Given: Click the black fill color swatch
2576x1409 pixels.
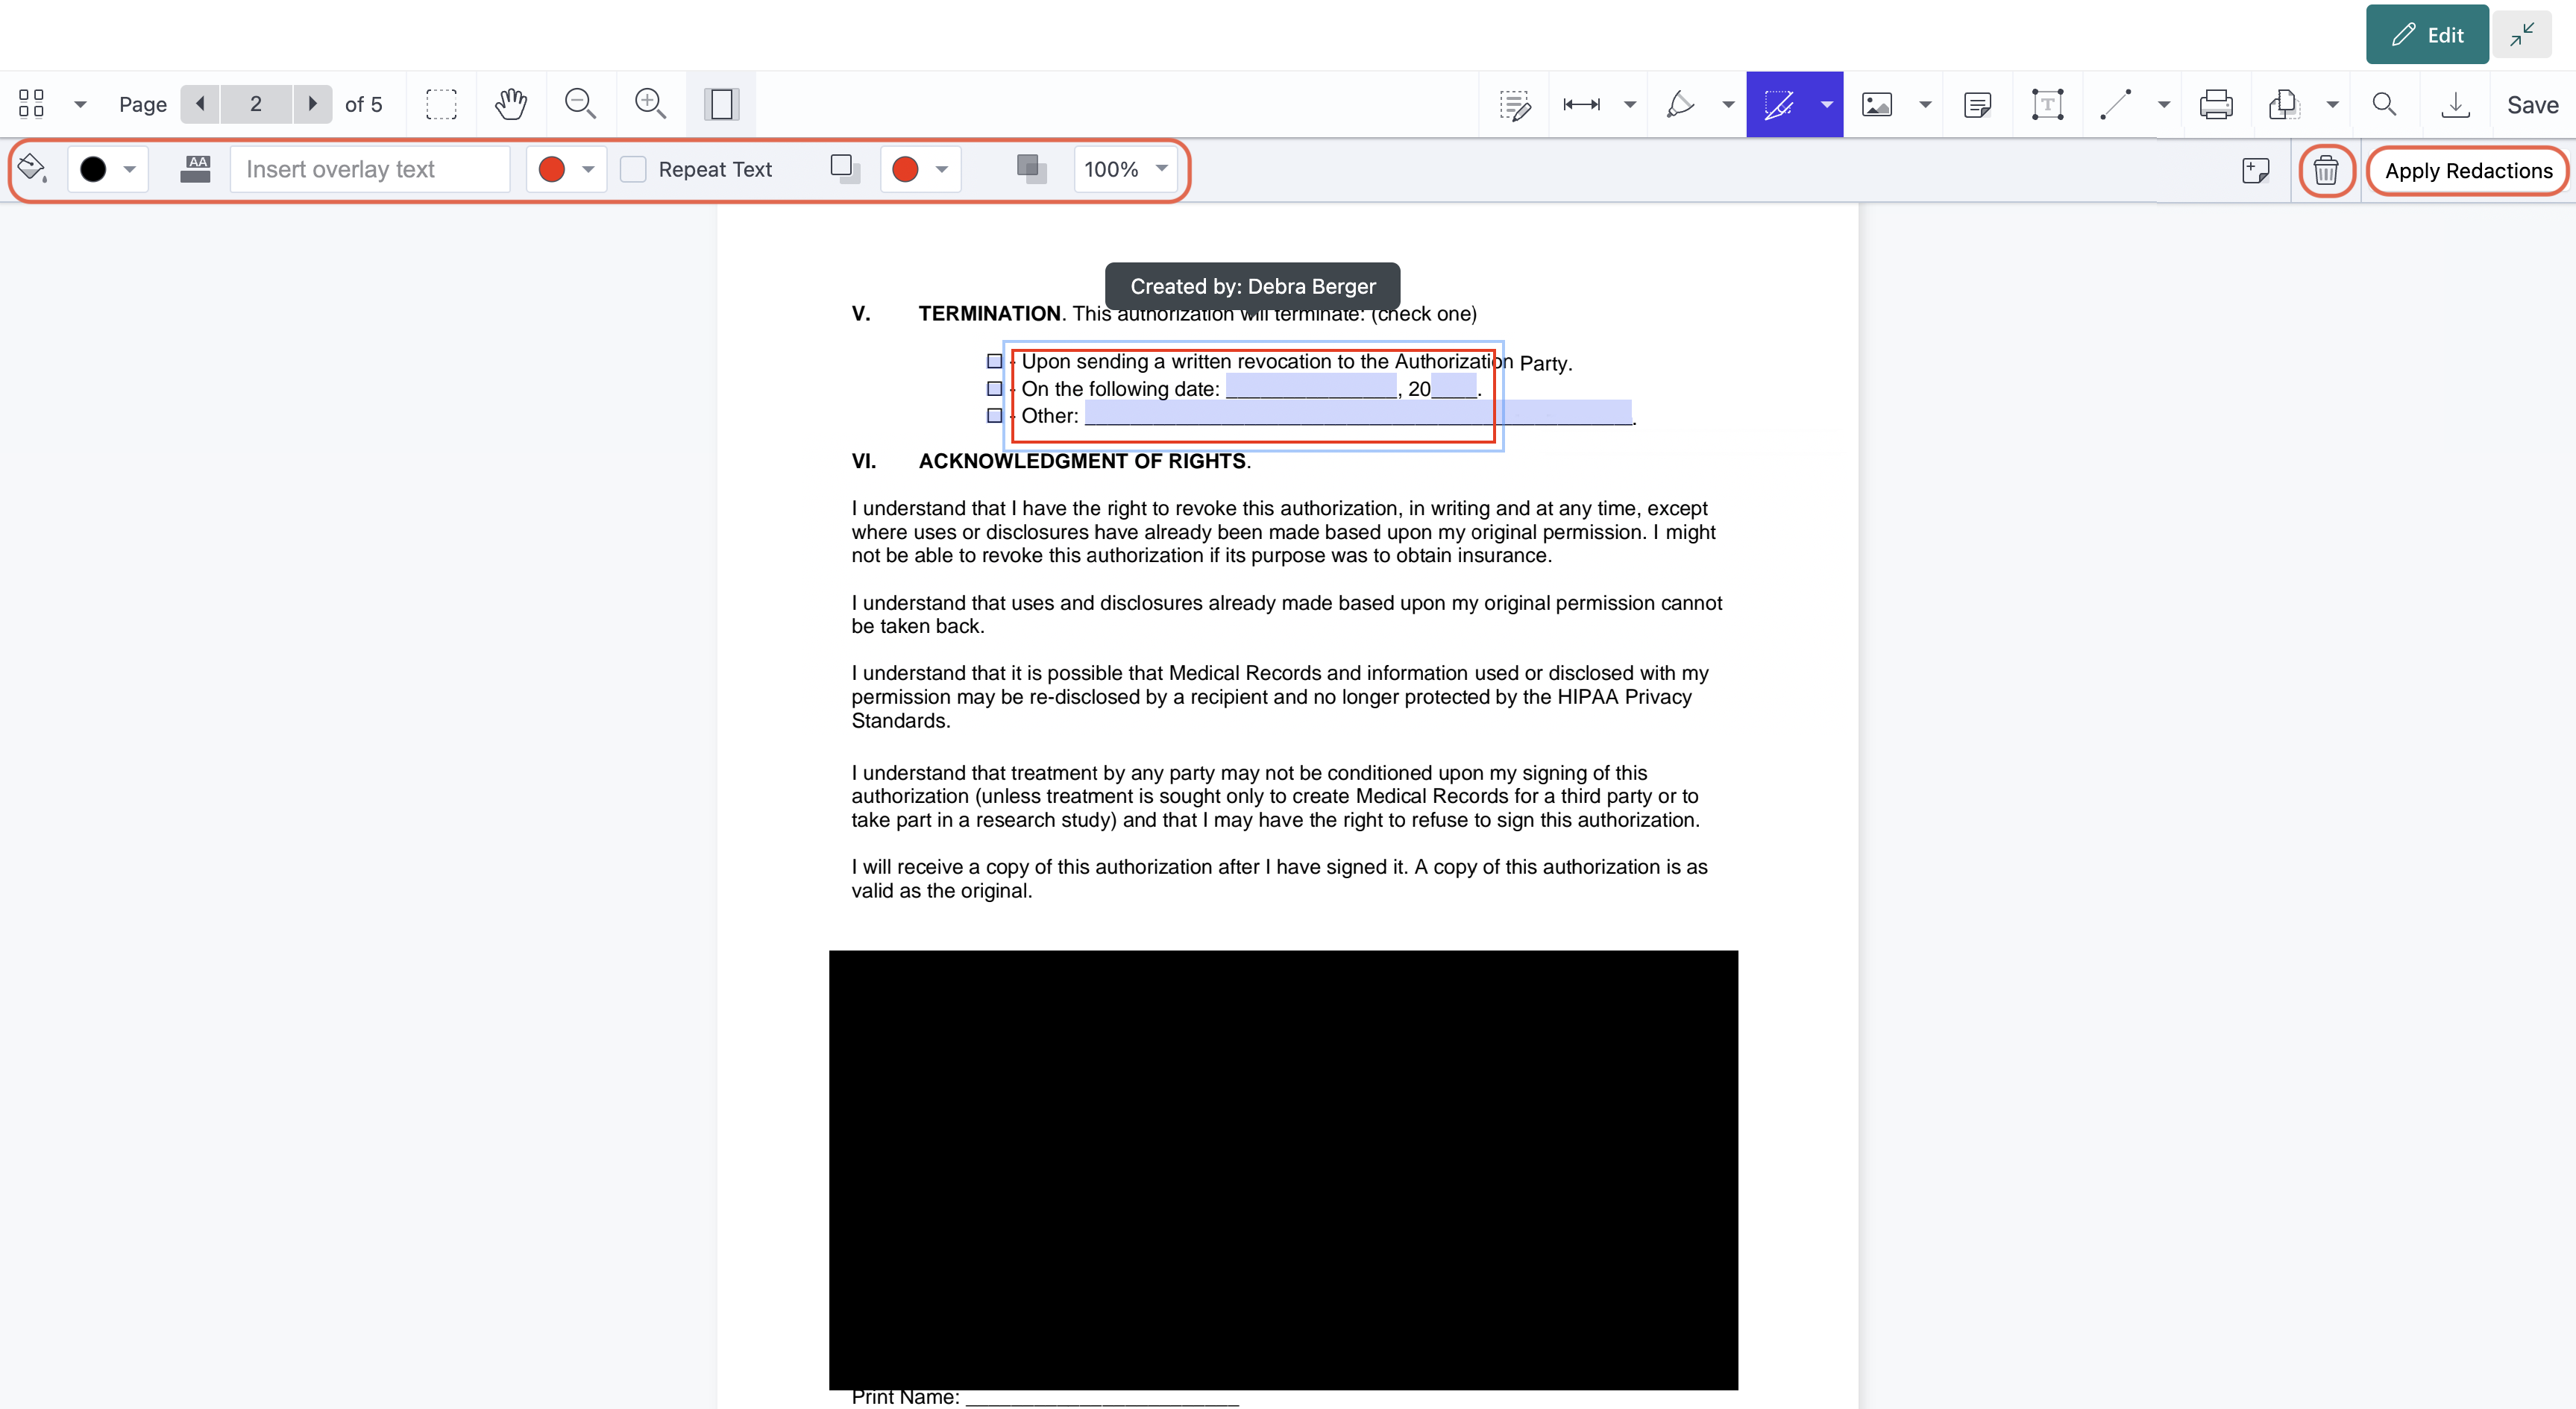Looking at the screenshot, I should tap(93, 169).
